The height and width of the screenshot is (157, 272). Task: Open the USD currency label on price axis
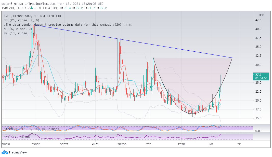coord(262,15)
